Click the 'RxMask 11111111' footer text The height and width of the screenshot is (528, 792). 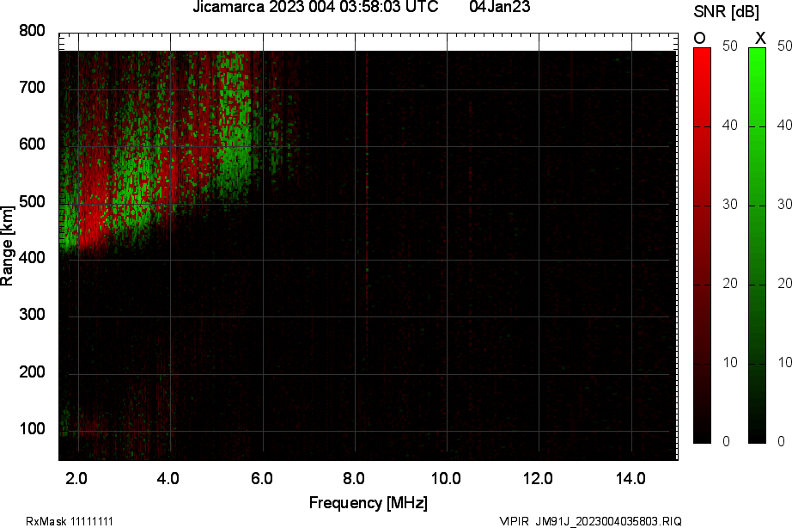70,521
